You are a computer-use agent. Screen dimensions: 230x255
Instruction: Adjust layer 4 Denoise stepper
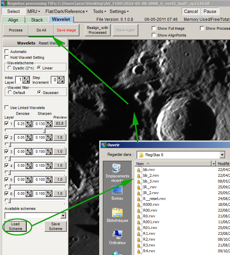29,165
